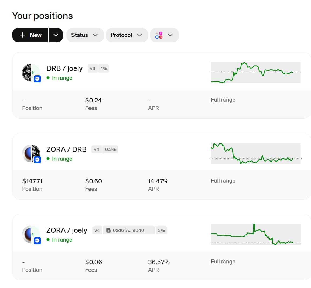Click the 0.3% fee tier badge
The width and height of the screenshot is (311, 288).
[110, 149]
